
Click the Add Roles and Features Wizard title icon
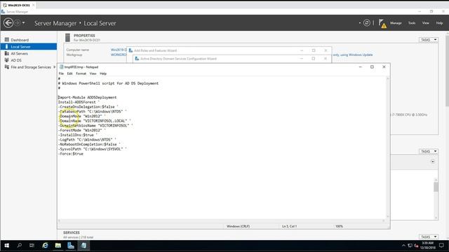[130, 50]
